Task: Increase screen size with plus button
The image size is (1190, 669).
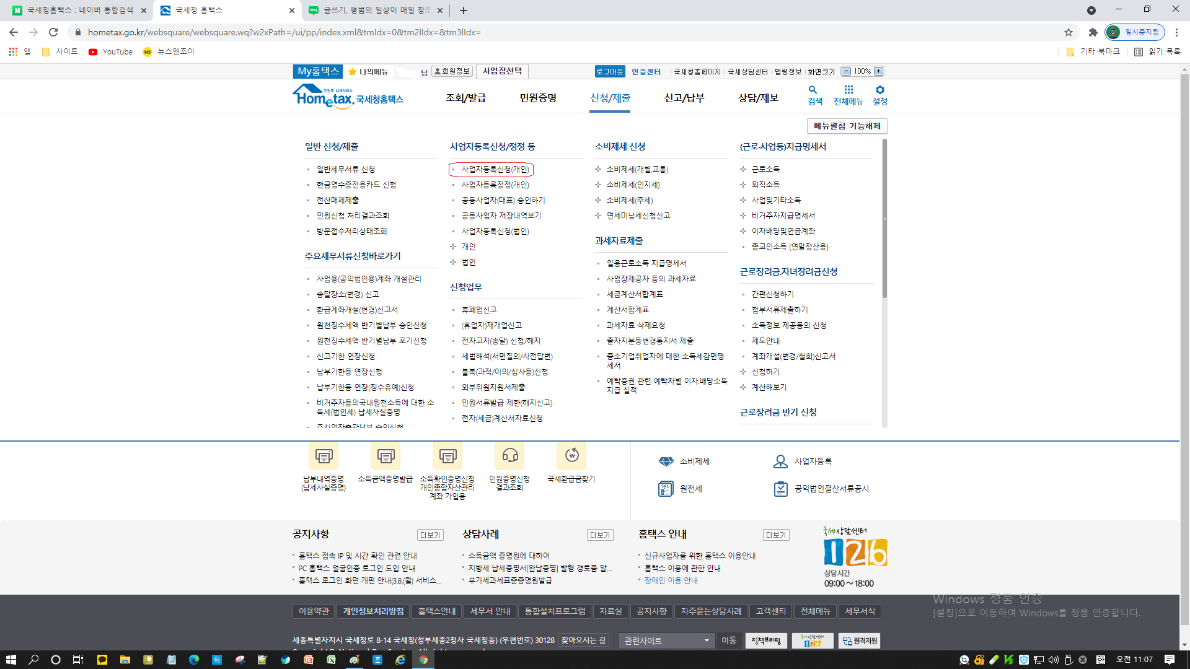Action: click(879, 71)
